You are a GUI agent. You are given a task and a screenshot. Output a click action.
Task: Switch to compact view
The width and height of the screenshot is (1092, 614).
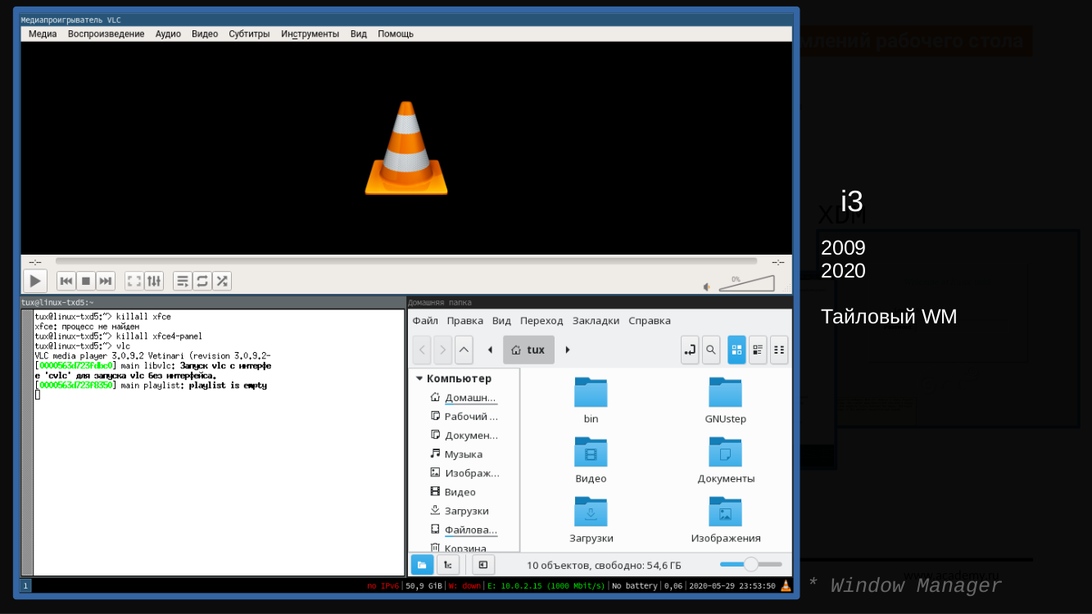[x=779, y=350]
